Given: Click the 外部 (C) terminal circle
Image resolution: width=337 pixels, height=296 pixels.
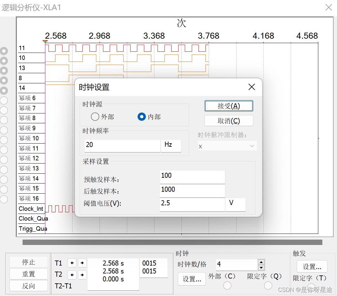Looking at the screenshot, I should pyautogui.click(x=227, y=286).
